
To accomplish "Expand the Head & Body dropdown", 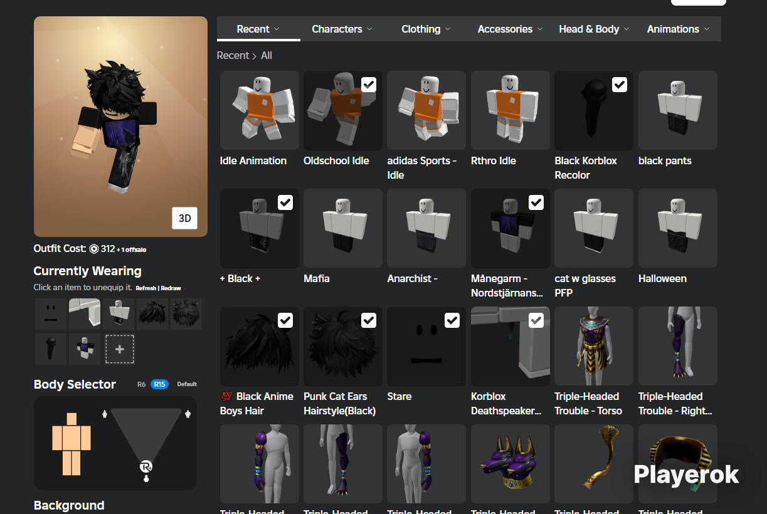I will [x=595, y=29].
